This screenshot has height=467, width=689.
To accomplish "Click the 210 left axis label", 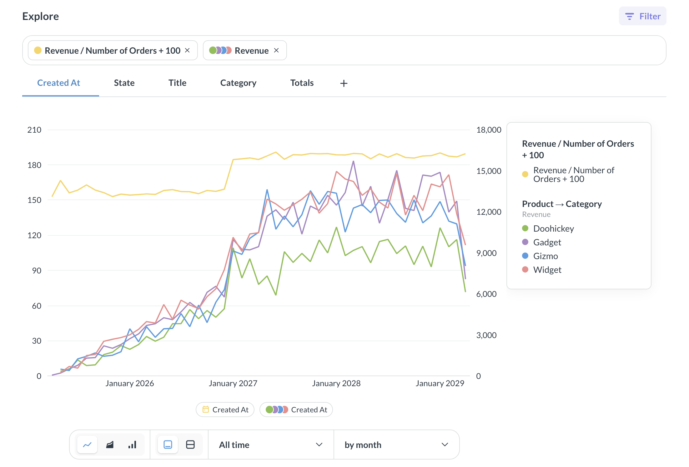I will point(34,130).
